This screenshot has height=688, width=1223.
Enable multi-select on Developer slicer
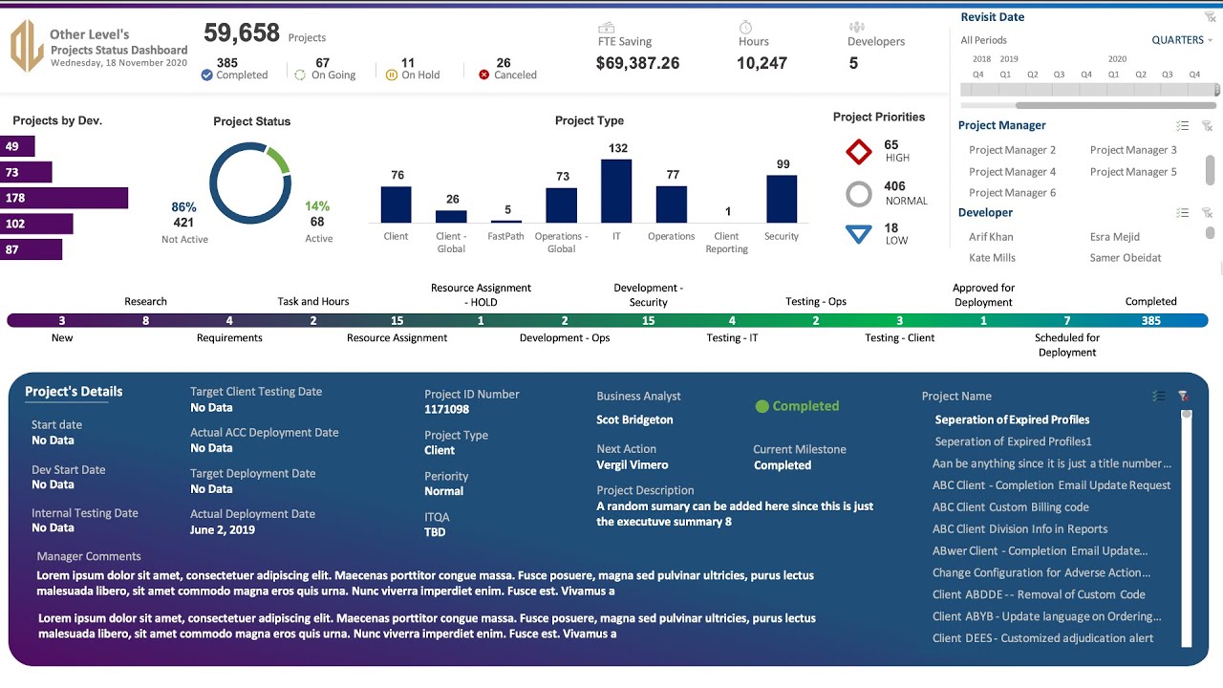click(x=1183, y=213)
